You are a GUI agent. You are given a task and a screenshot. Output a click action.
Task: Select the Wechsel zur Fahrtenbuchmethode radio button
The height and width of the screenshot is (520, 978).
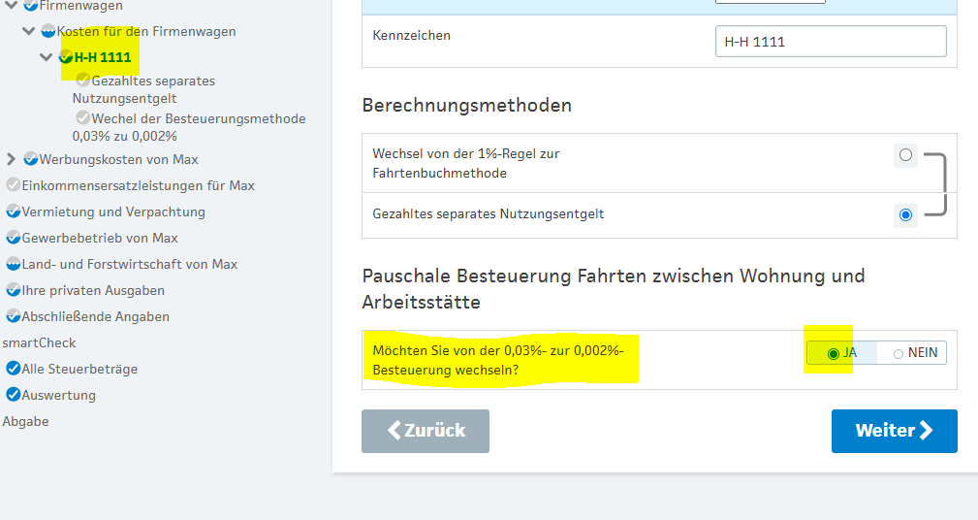pyautogui.click(x=905, y=154)
